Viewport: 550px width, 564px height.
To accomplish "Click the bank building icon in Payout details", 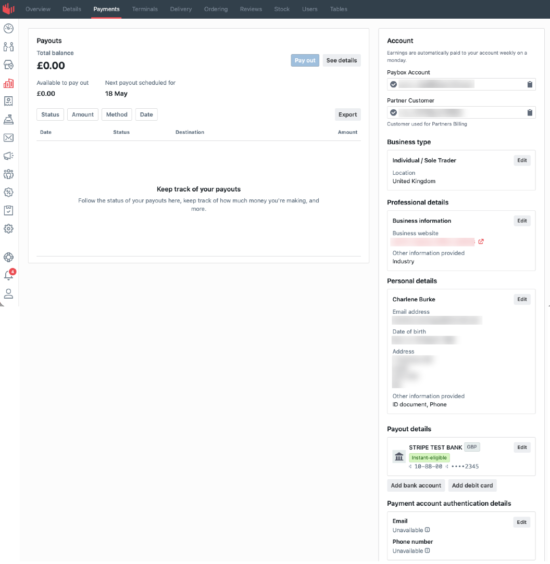I will tap(399, 457).
